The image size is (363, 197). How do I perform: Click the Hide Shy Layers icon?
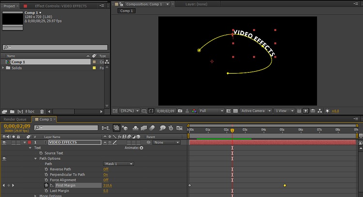coord(136,128)
